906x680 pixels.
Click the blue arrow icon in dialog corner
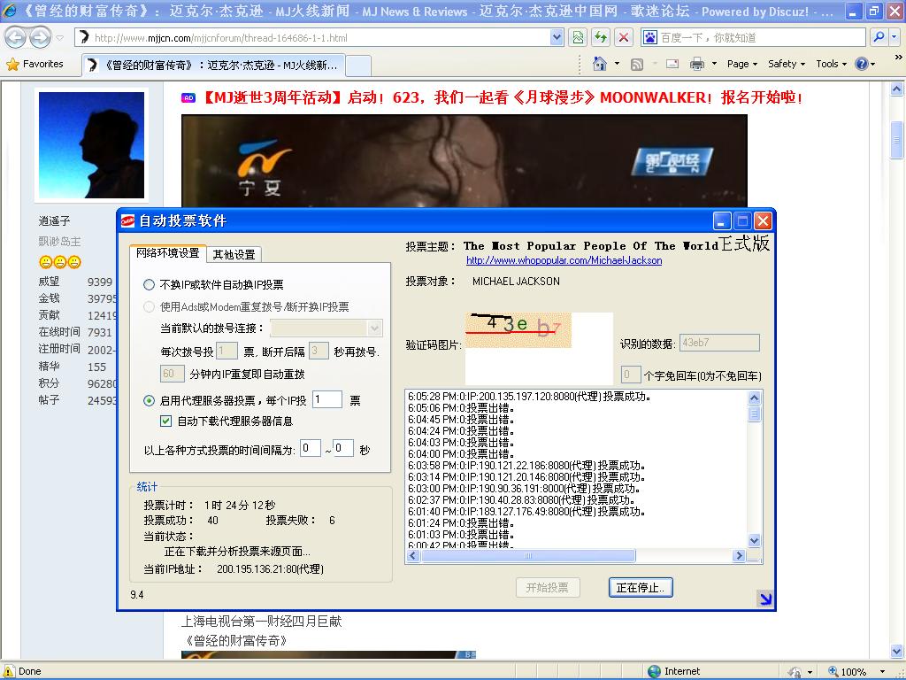pyautogui.click(x=765, y=599)
